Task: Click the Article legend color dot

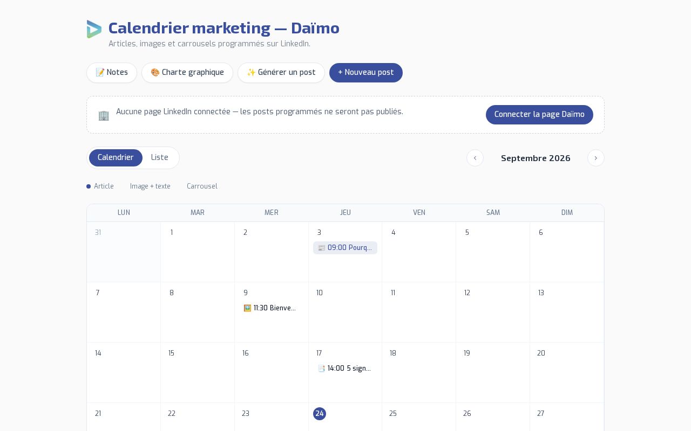Action: click(x=89, y=186)
